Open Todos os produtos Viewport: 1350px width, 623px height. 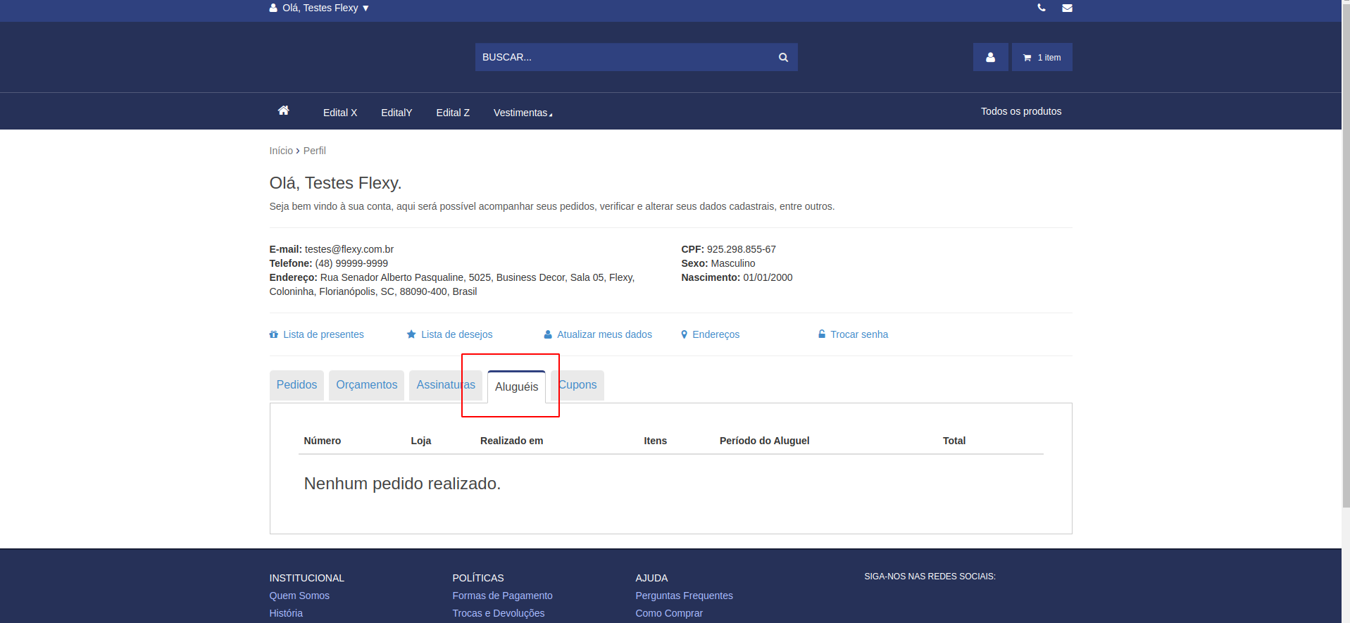point(1021,111)
